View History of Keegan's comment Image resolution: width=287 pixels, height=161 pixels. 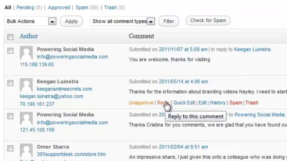click(218, 103)
